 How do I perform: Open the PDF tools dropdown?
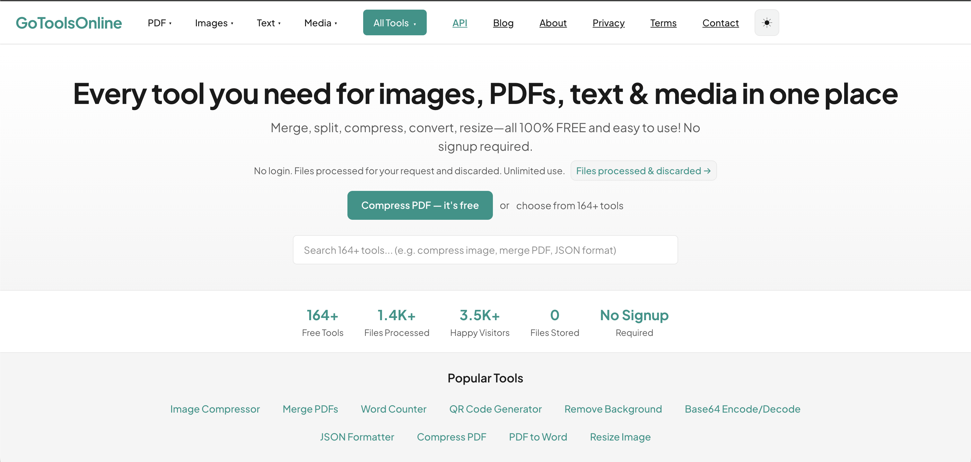pos(159,22)
